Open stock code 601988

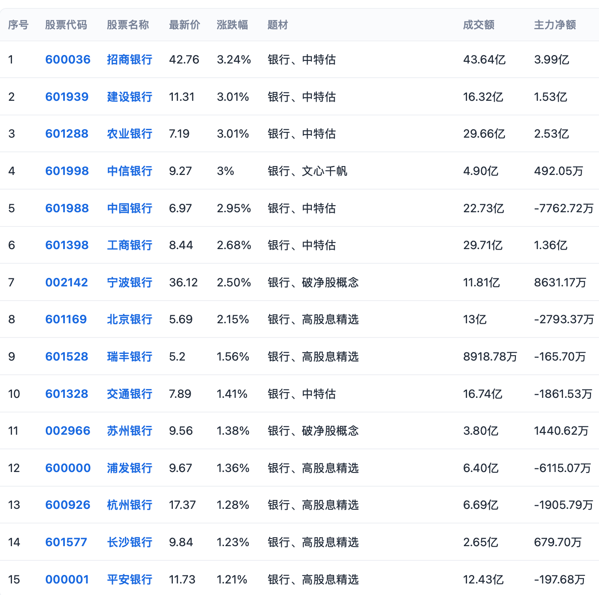click(67, 208)
